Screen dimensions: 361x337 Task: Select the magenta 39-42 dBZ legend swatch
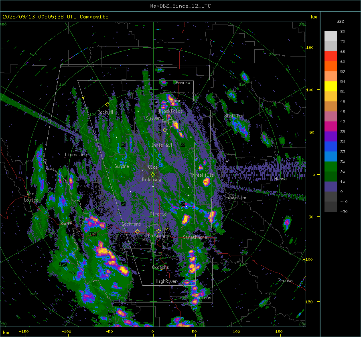coord(331,127)
